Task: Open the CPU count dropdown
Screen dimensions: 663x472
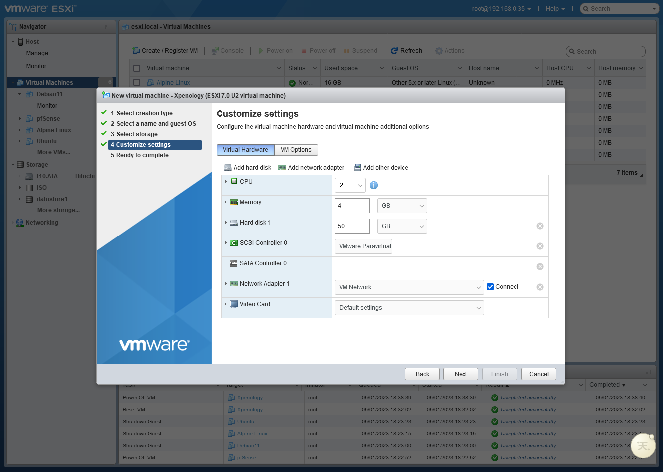Action: tap(350, 185)
